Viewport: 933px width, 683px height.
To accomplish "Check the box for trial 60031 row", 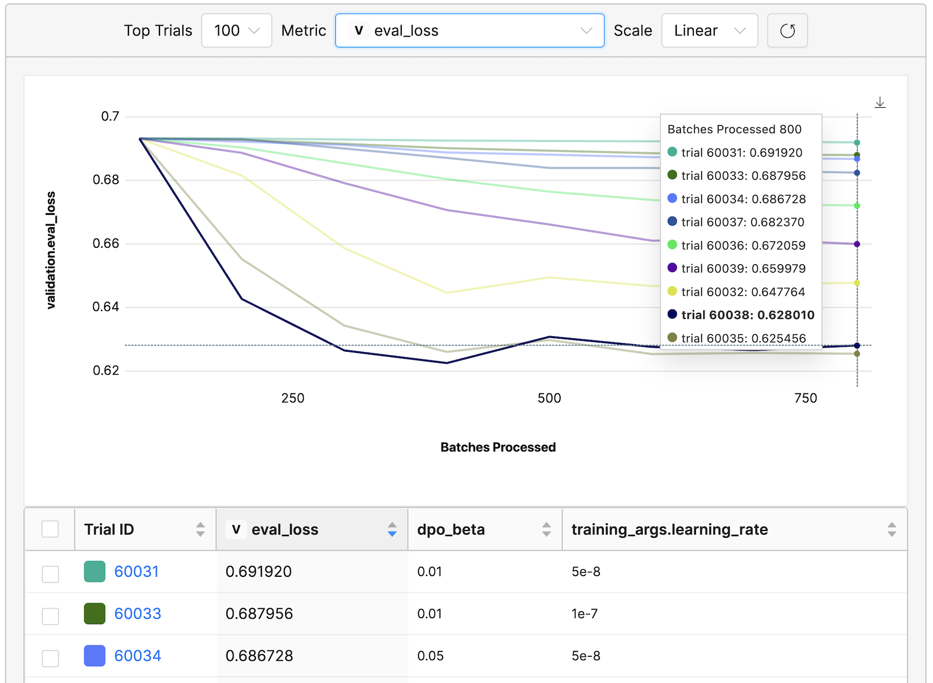I will 51,574.
